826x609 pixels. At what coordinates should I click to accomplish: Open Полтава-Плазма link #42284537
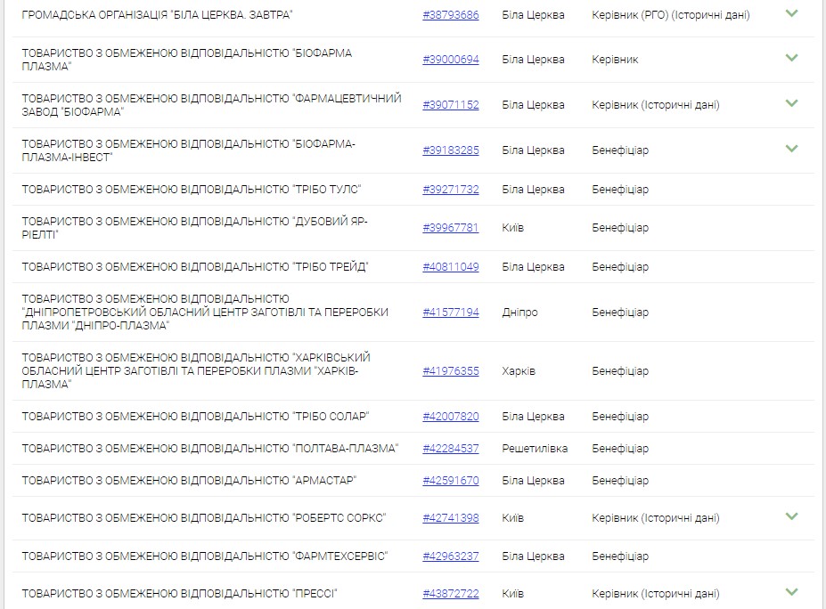tap(450, 449)
